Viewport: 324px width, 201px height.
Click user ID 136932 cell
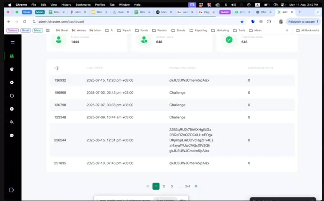60,80
